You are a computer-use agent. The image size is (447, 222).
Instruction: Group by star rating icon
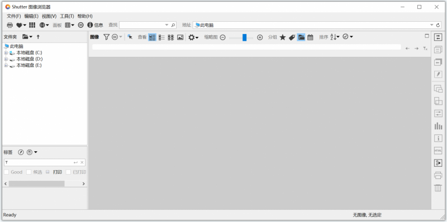(283, 37)
